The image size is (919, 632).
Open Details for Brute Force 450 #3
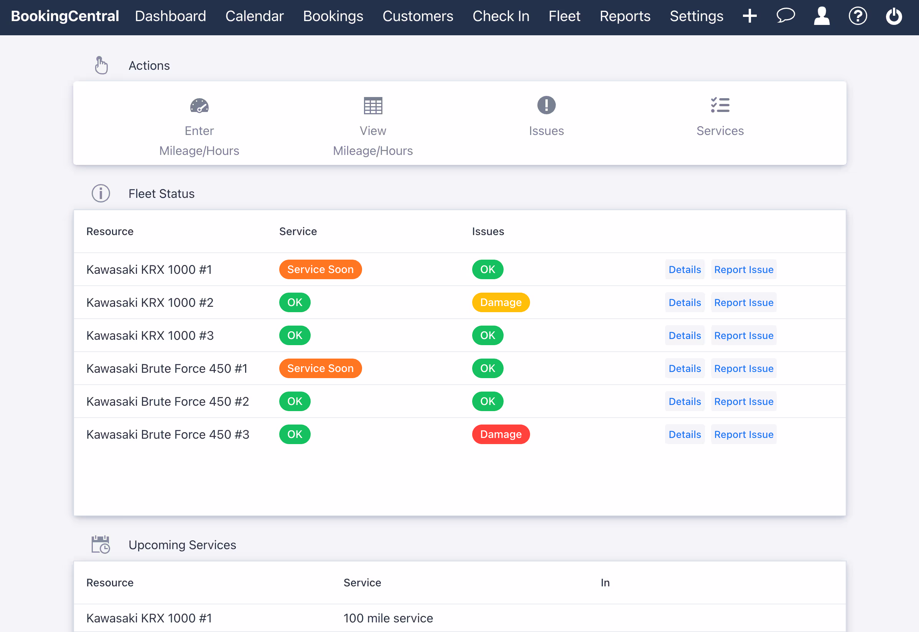coord(685,434)
